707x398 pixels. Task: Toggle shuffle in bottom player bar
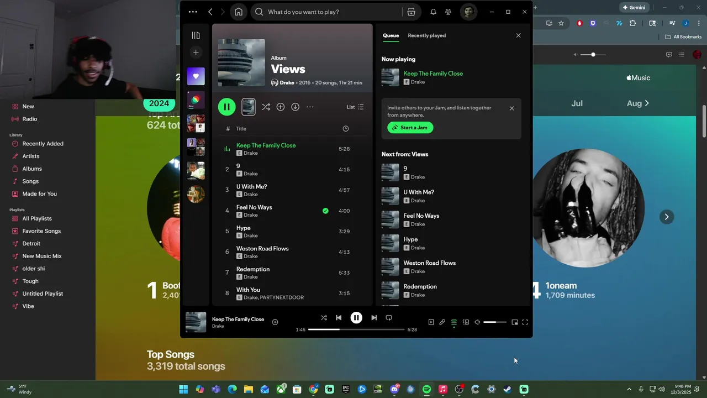tap(324, 318)
